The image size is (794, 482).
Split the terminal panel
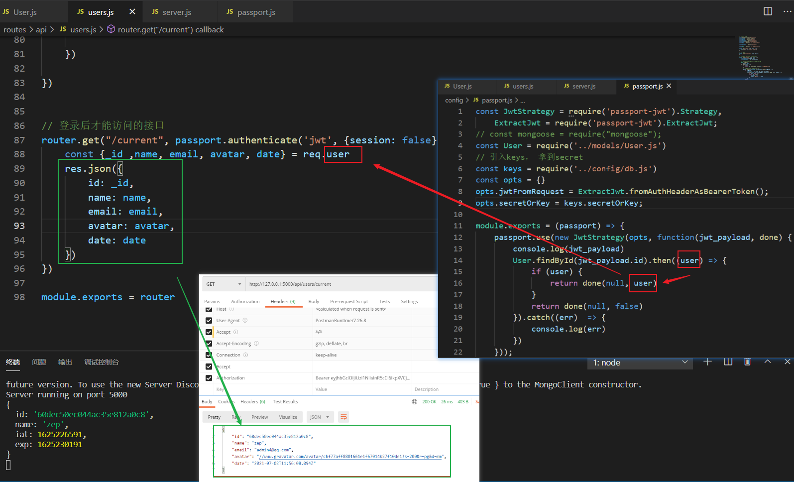728,362
